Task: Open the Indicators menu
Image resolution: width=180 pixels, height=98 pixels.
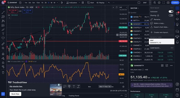Action: click(72, 3)
